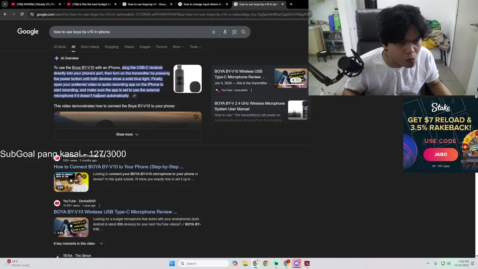Expand AI Overview with Show more

point(127,134)
